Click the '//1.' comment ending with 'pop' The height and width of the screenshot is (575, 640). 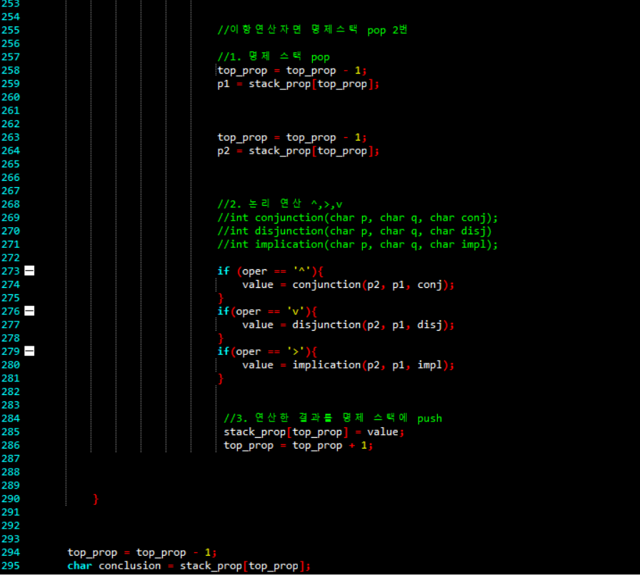click(274, 57)
